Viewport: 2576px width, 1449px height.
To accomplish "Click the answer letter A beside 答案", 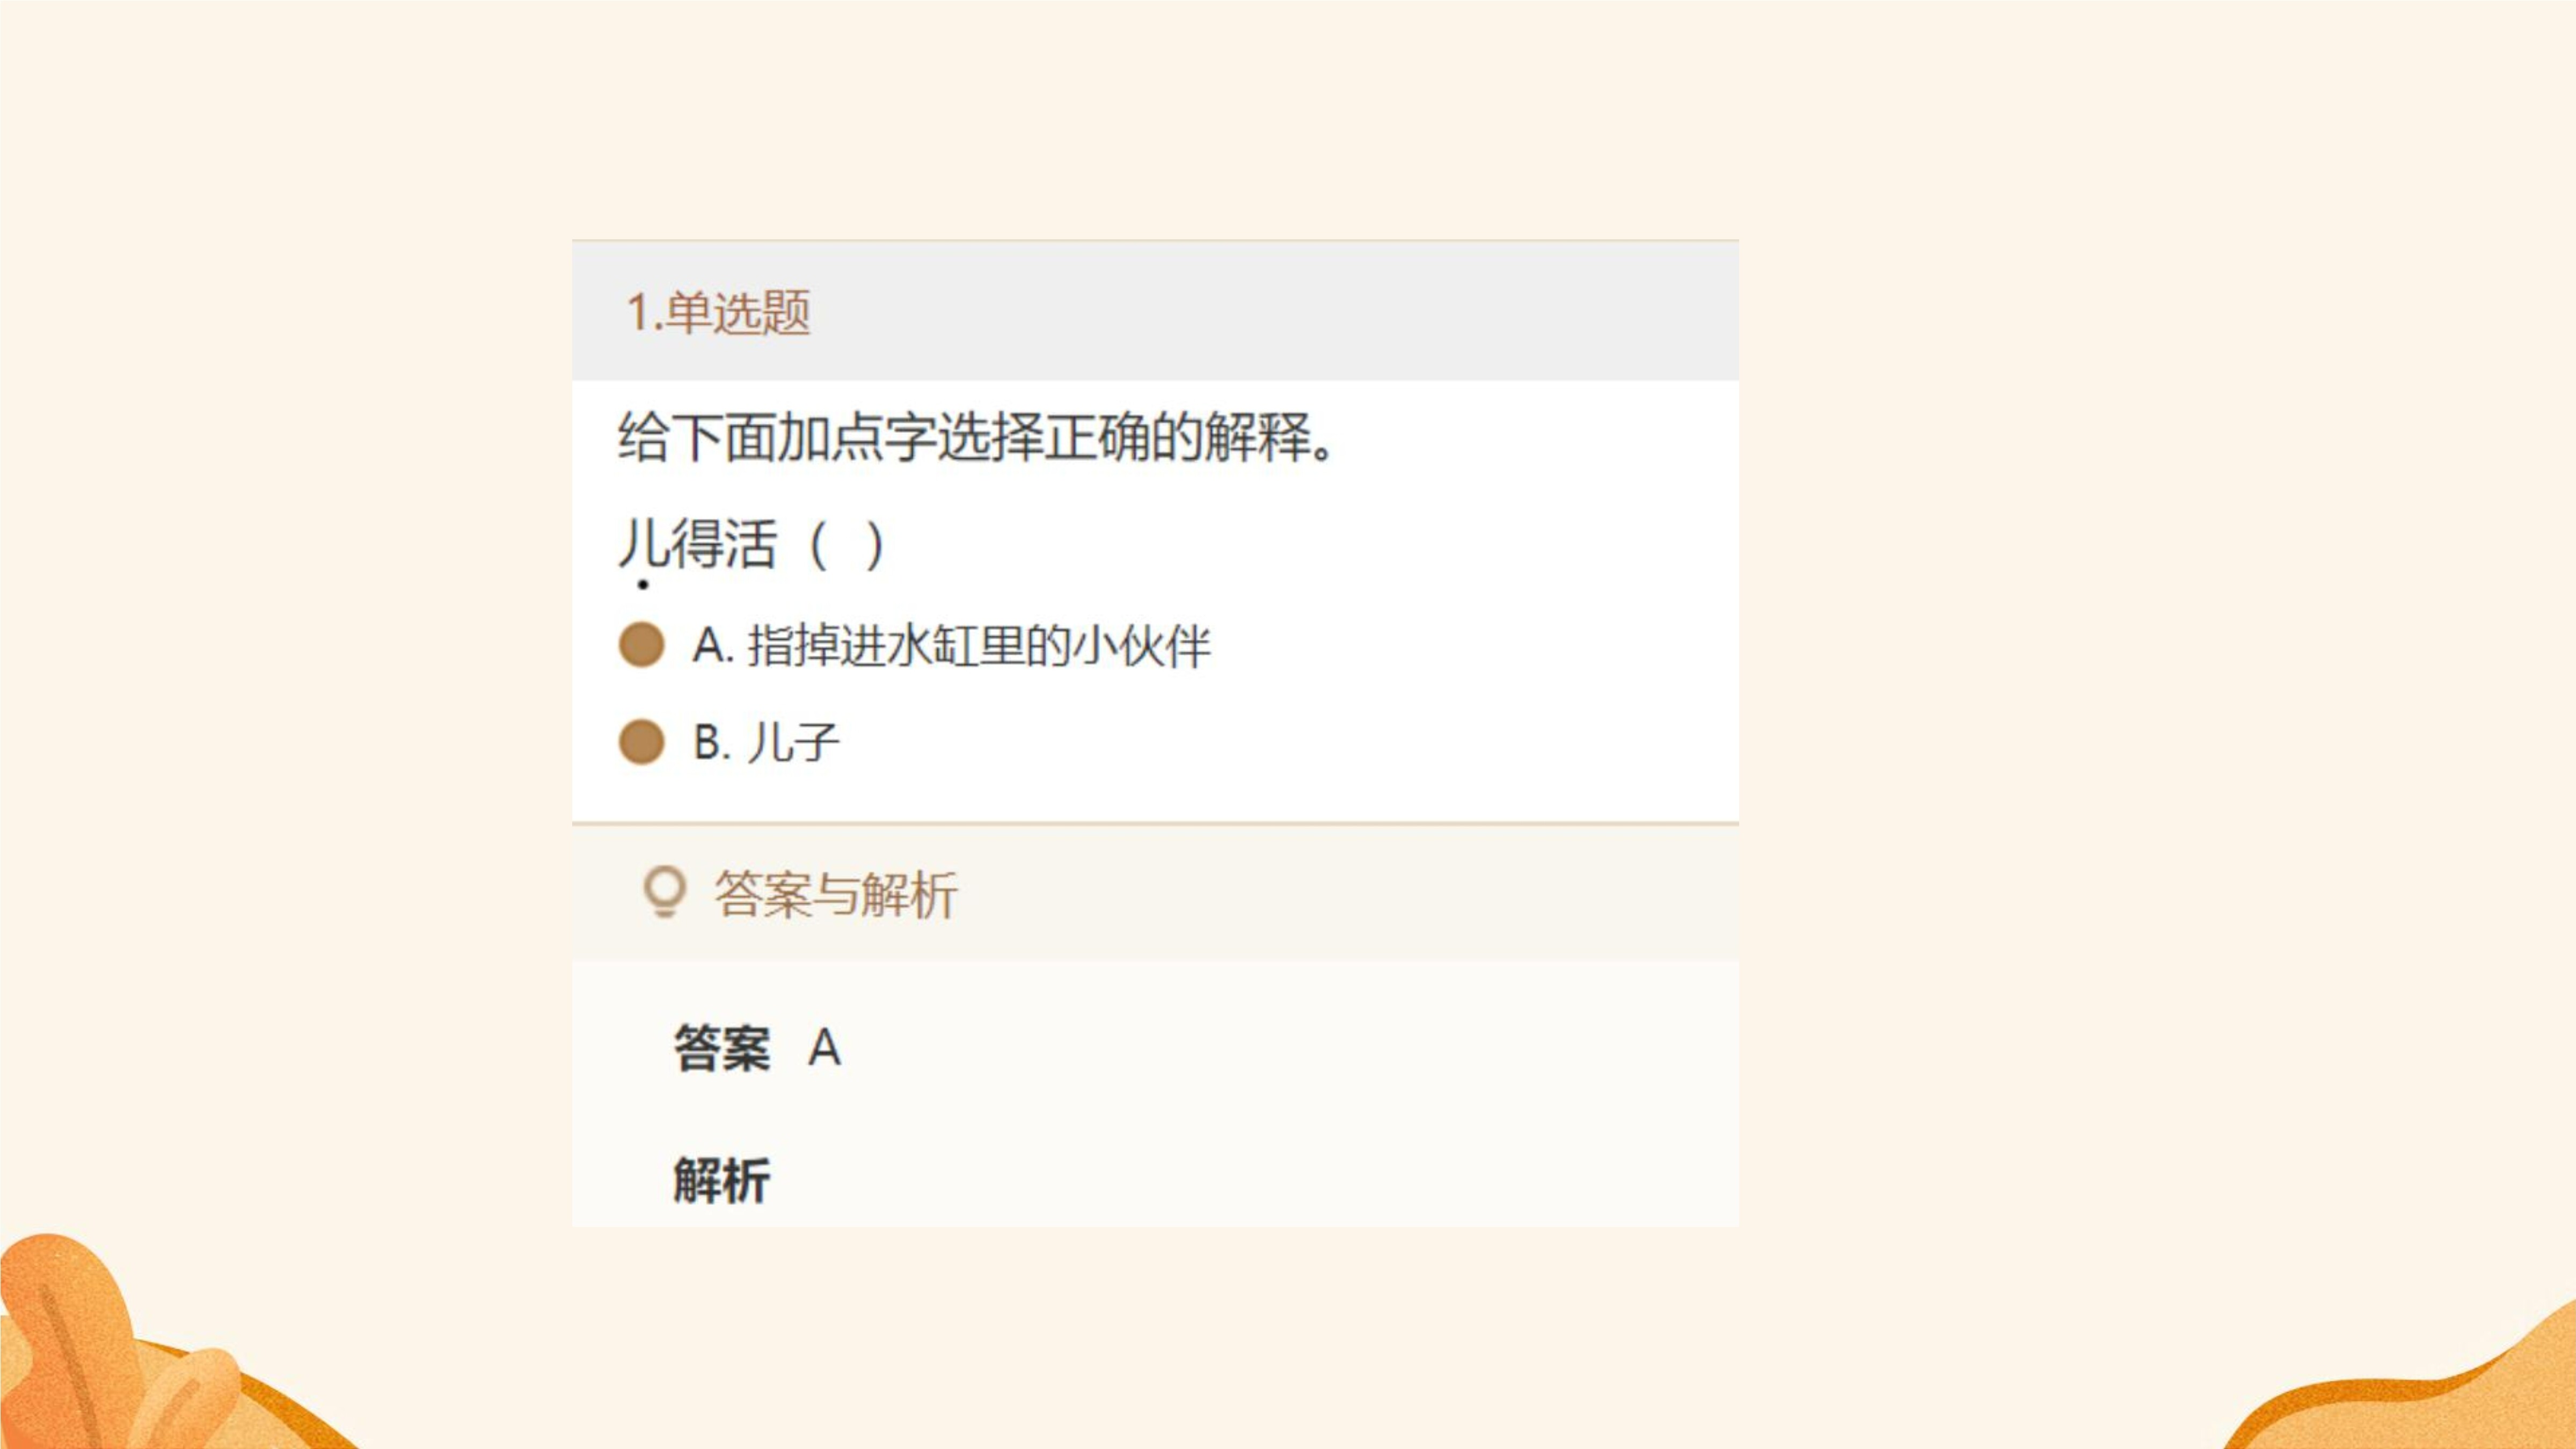I will pyautogui.click(x=825, y=1048).
